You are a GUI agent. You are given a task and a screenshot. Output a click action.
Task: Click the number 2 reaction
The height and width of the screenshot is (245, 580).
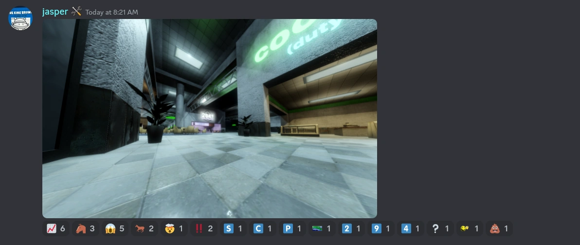click(x=352, y=229)
